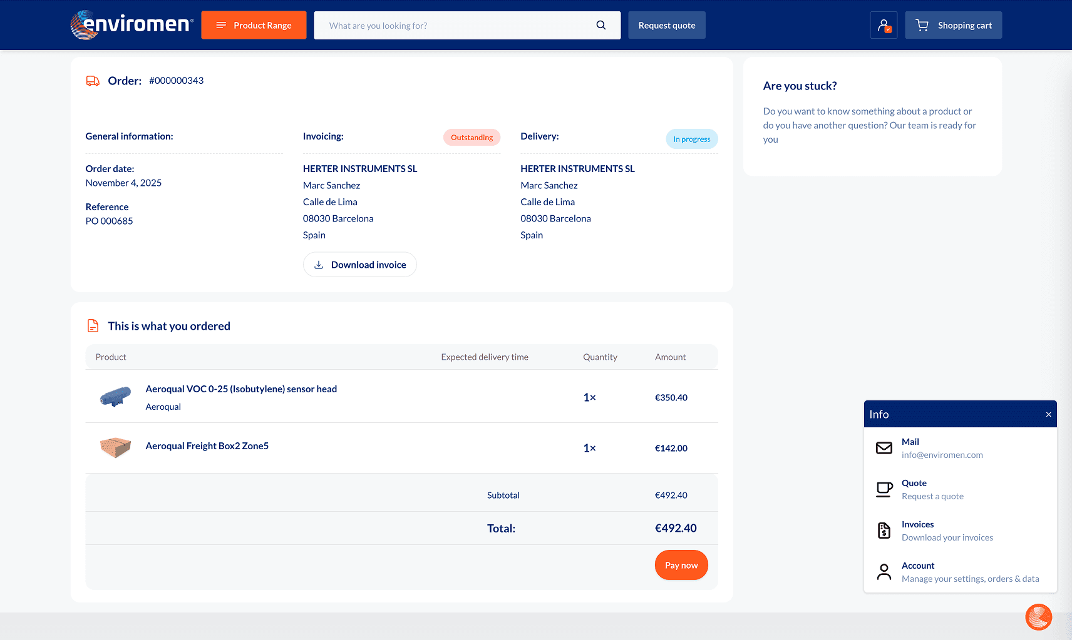Image resolution: width=1072 pixels, height=640 pixels.
Task: Click the In progress delivery badge
Action: (692, 139)
